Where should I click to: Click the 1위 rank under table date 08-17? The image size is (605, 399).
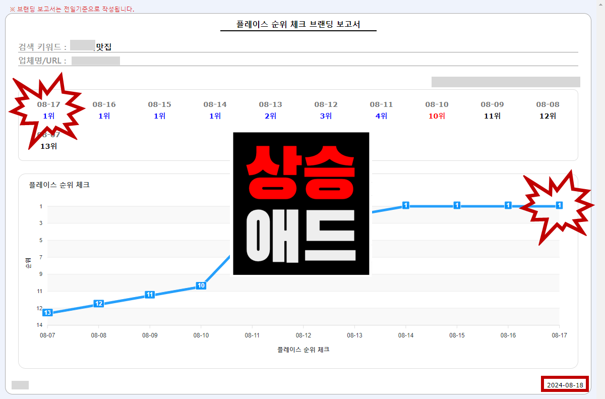tap(49, 116)
